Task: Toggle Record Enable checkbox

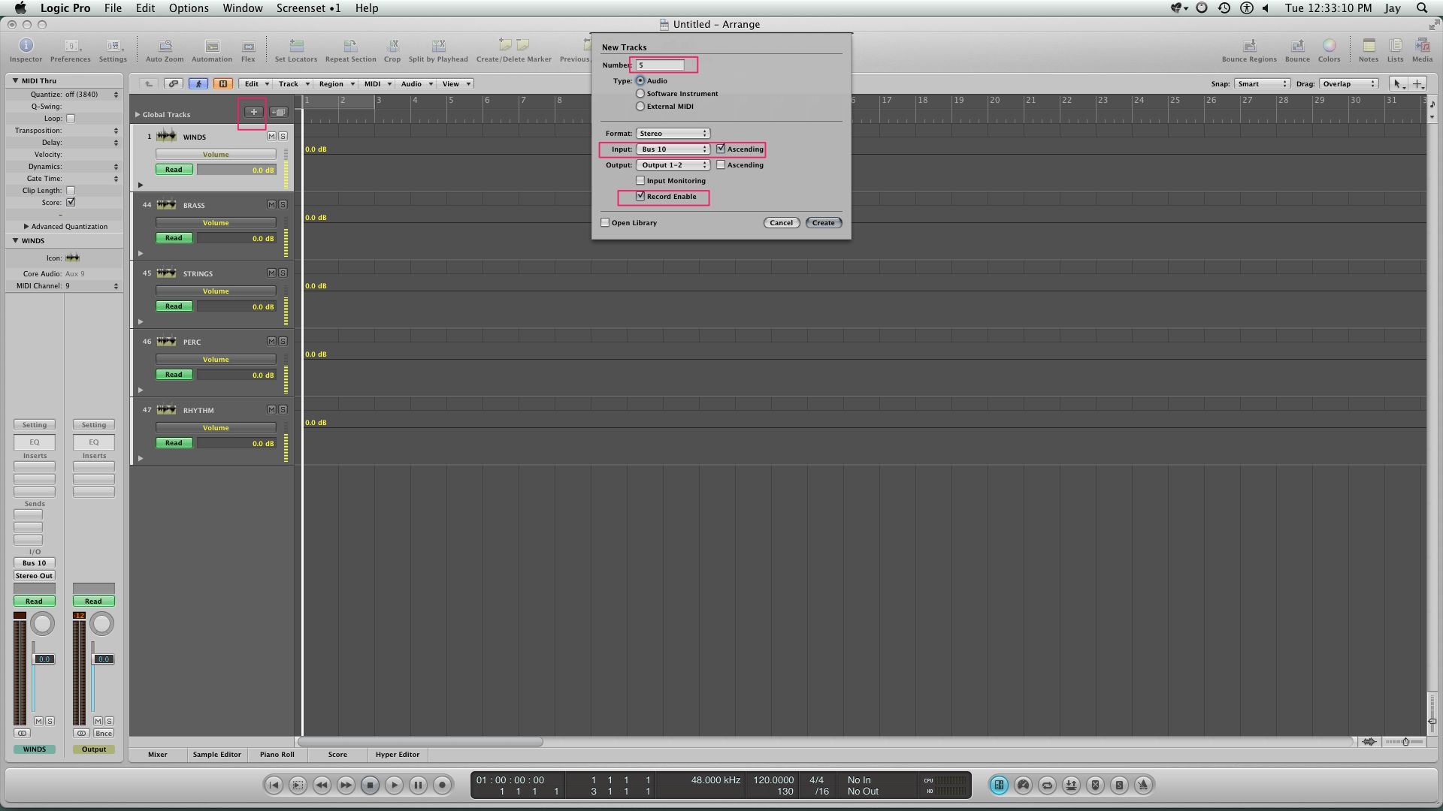Action: (x=640, y=196)
